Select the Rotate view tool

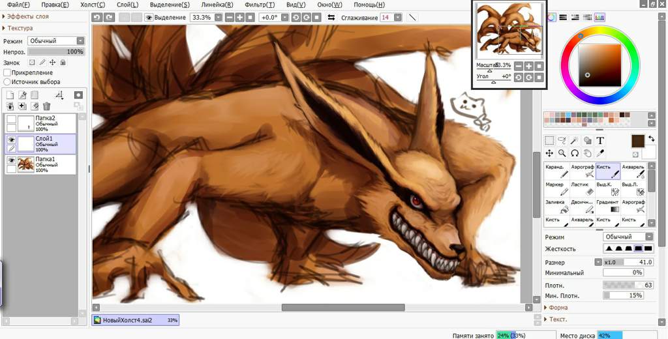coord(575,153)
